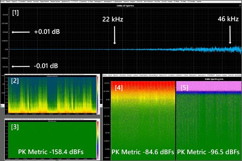Click the Delta of Spectra chart title
Screen dimensions: 242x161
tap(125, 6)
